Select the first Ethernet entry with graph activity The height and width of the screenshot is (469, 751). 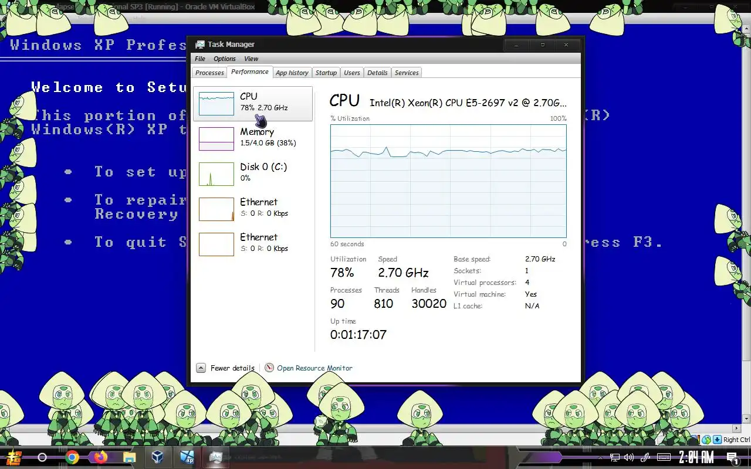[253, 209]
